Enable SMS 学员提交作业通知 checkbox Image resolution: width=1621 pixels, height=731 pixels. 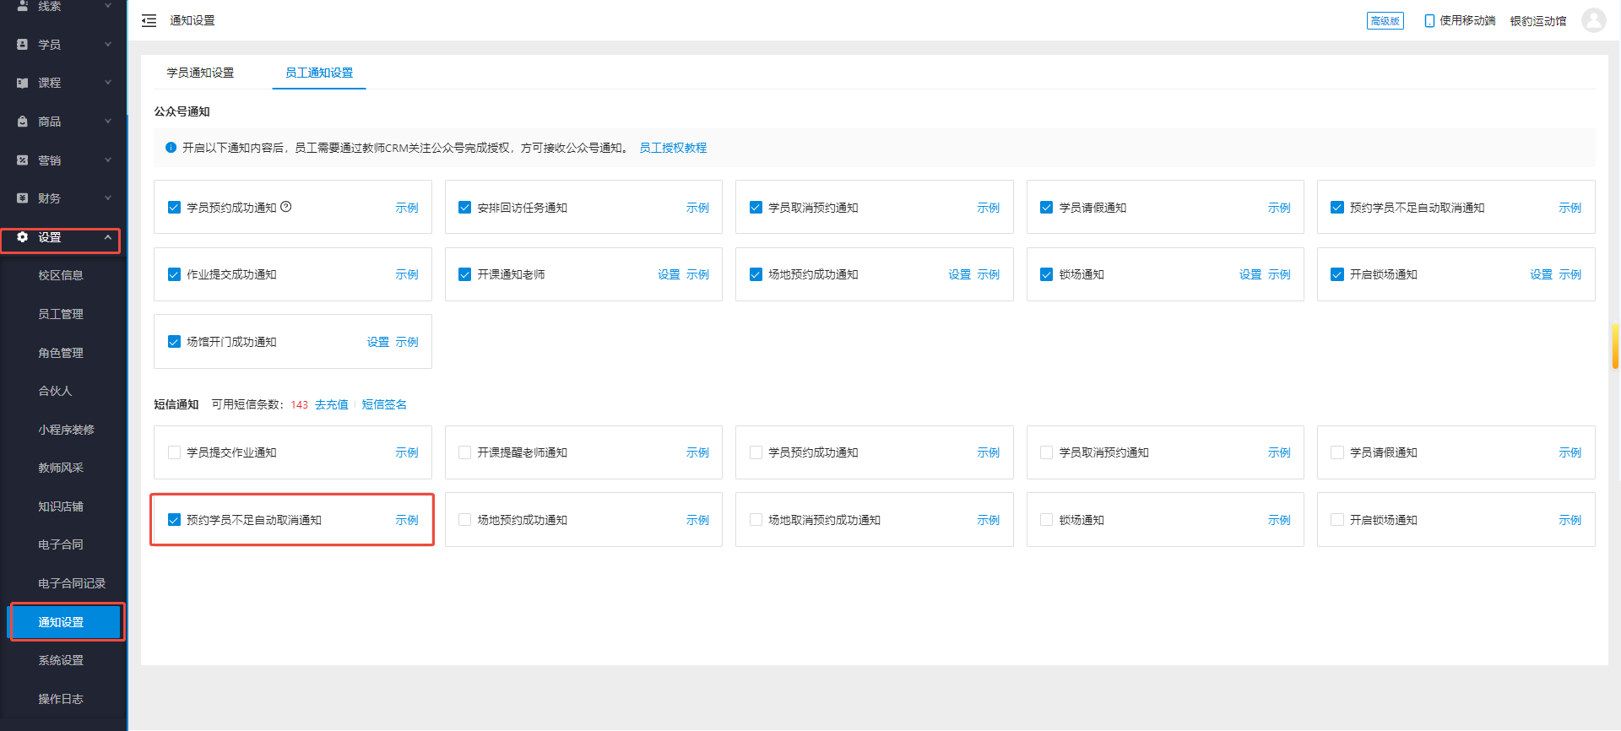[x=174, y=452]
